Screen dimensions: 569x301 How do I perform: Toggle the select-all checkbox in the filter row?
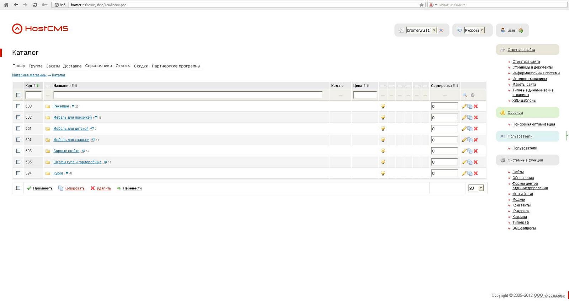[18, 95]
